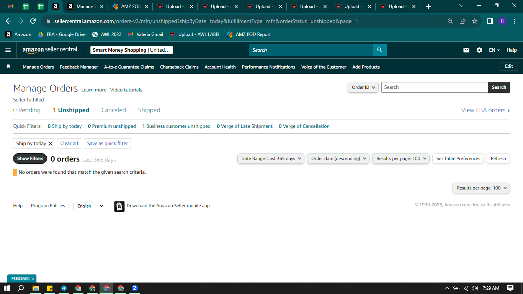Screen dimensions: 523x294
Task: Reload the current page
Action: tap(33, 21)
